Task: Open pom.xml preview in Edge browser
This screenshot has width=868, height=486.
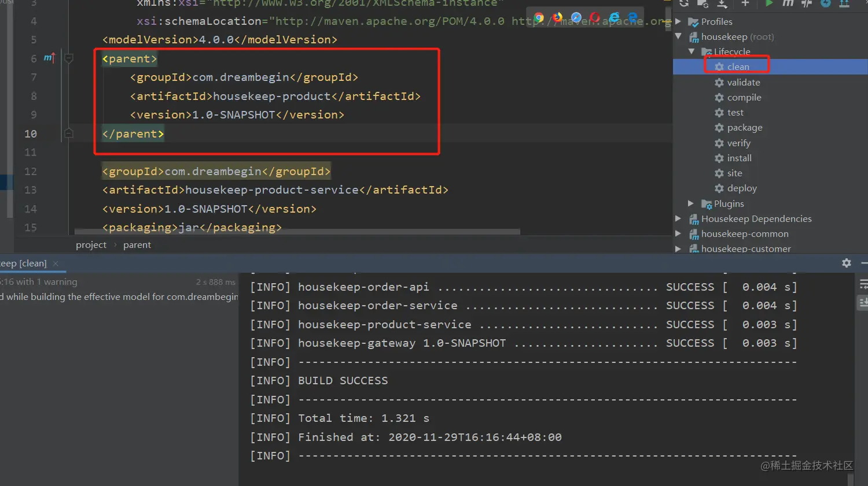Action: 632,18
